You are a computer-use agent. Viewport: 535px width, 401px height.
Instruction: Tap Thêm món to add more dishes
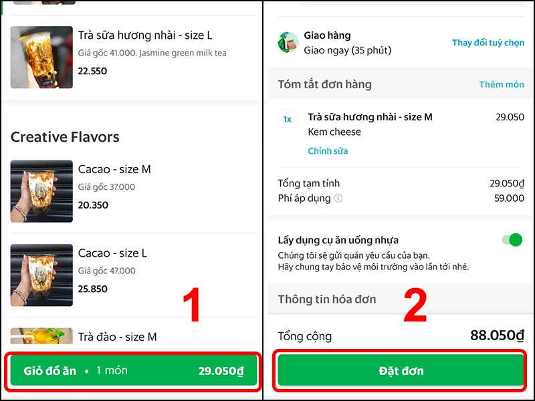(502, 85)
